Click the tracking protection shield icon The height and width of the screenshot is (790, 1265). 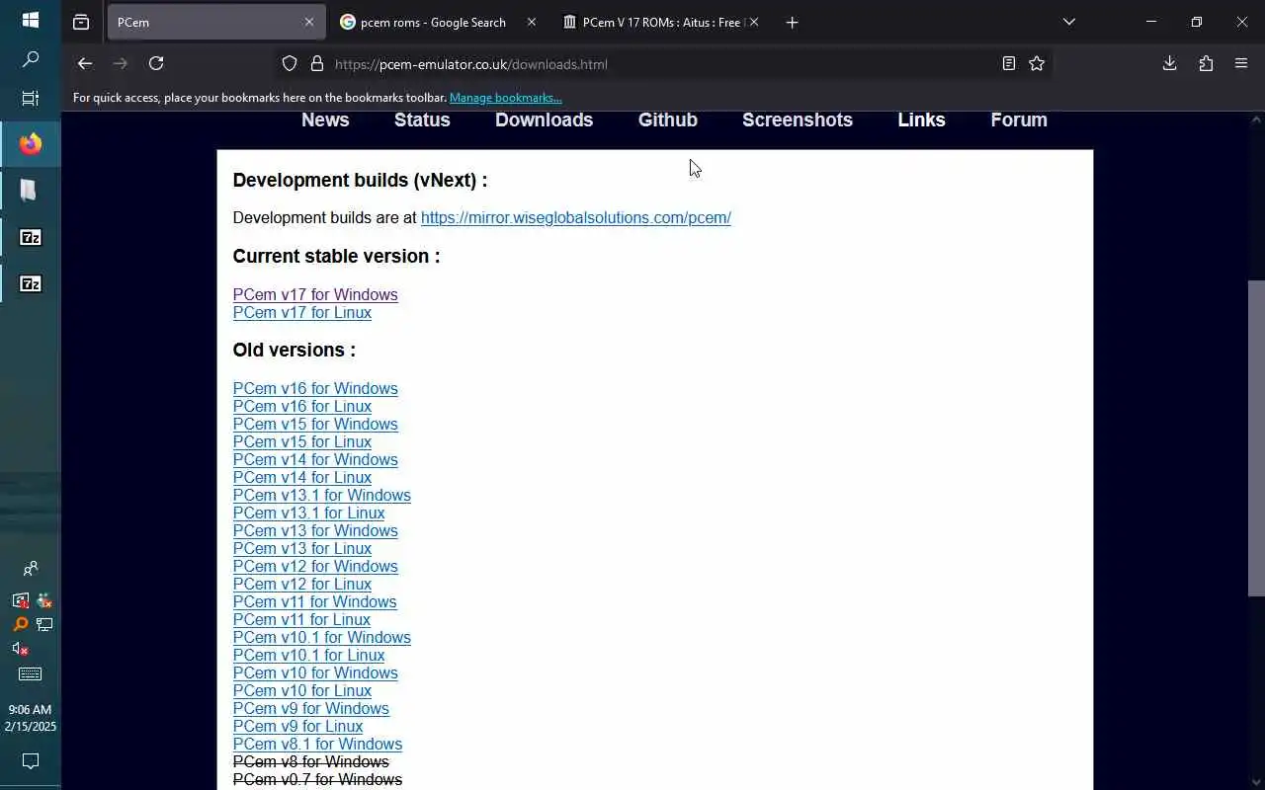click(x=290, y=63)
